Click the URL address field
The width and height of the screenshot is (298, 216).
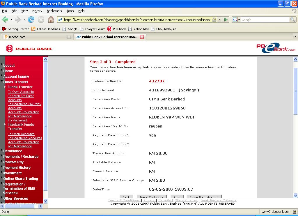tap(137, 20)
